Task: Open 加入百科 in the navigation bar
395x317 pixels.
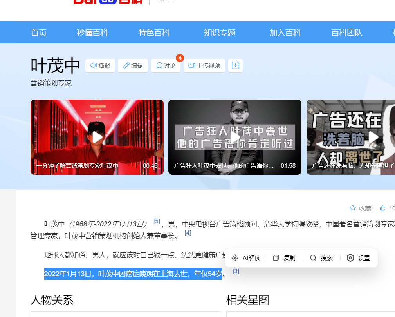Action: 285,33
